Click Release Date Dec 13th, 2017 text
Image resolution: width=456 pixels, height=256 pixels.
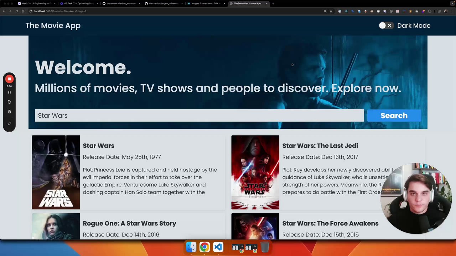coord(320,157)
